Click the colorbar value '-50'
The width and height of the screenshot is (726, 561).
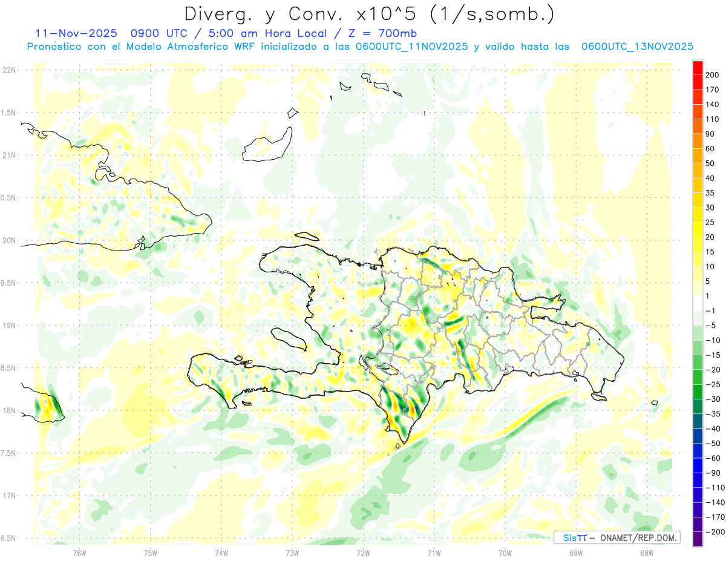click(x=713, y=444)
